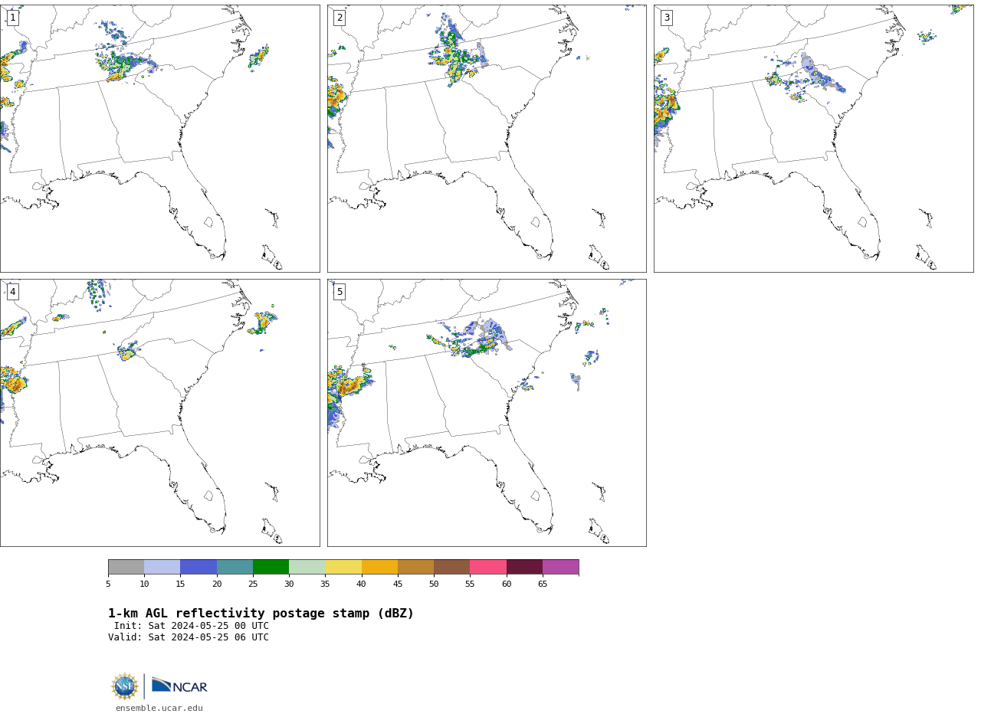981x717 pixels.
Task: Click the Valid: Sat 2024-05-25 06 UTC line
Action: pyautogui.click(x=189, y=637)
